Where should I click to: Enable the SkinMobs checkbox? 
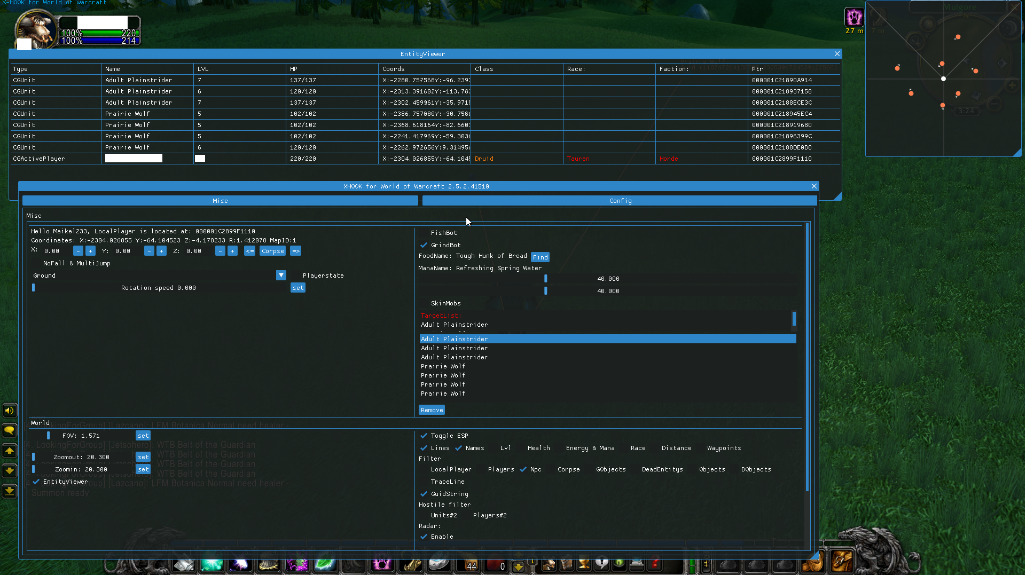(x=424, y=303)
